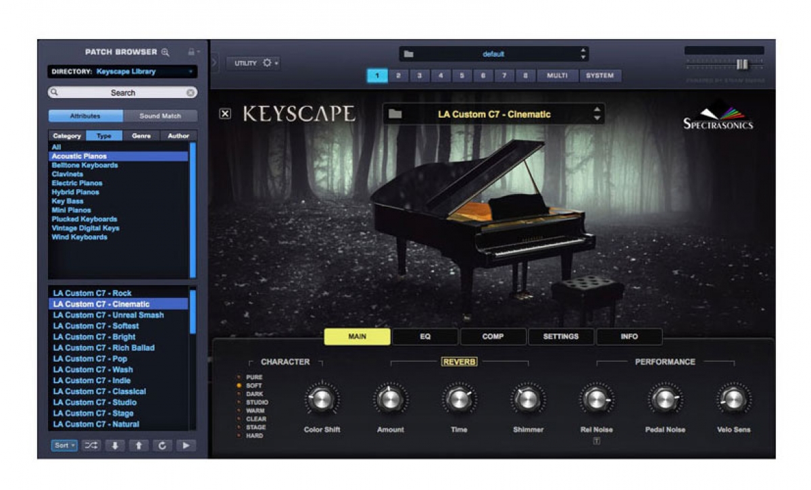Click the folder icon beside the patch name
The height and width of the screenshot is (490, 811).
point(395,114)
